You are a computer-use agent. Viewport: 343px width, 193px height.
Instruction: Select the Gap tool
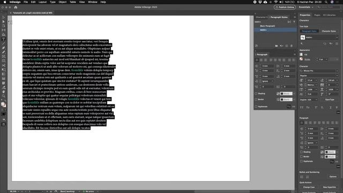pos(4,30)
